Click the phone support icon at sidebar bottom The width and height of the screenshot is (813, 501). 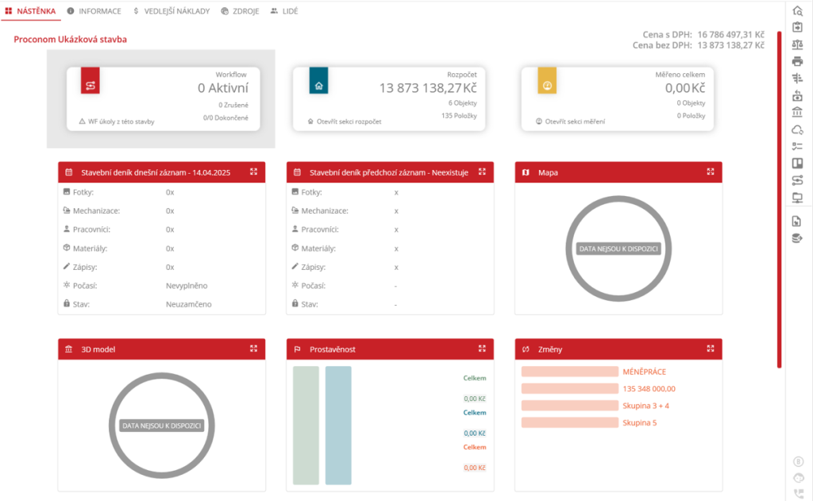[799, 493]
